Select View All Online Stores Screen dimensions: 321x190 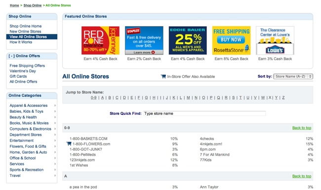pos(32,37)
